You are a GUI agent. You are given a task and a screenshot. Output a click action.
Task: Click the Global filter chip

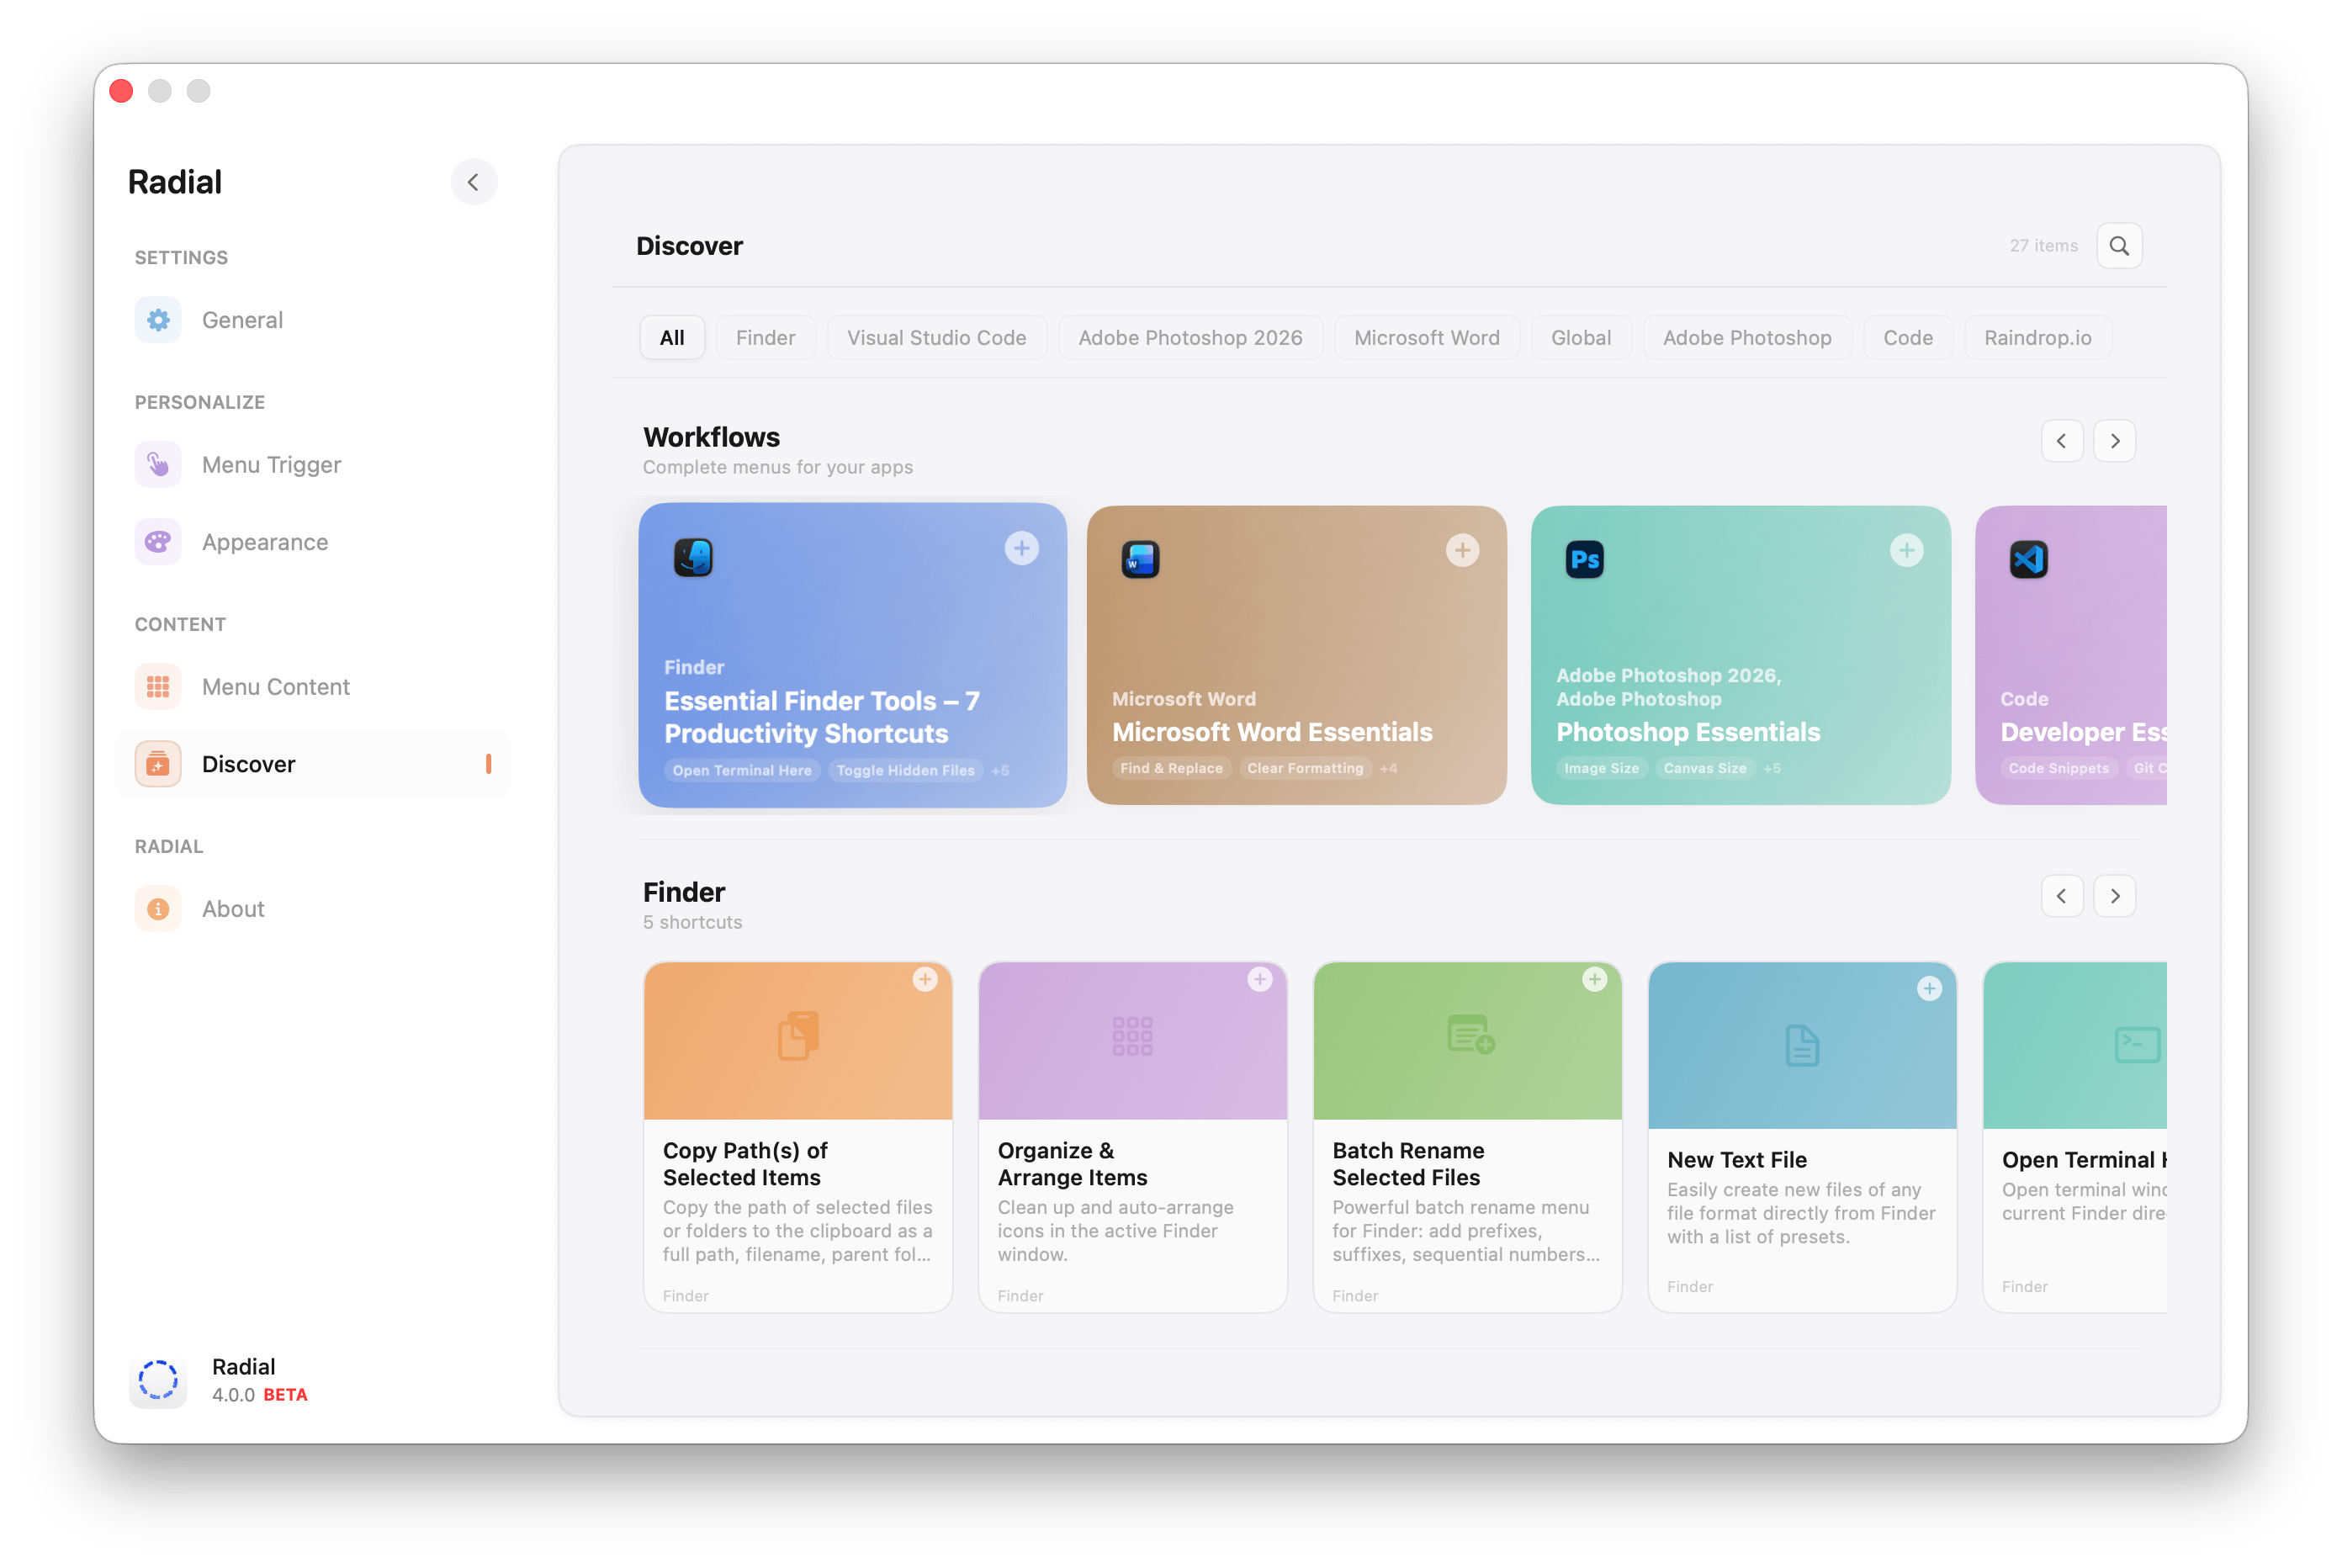(1580, 338)
